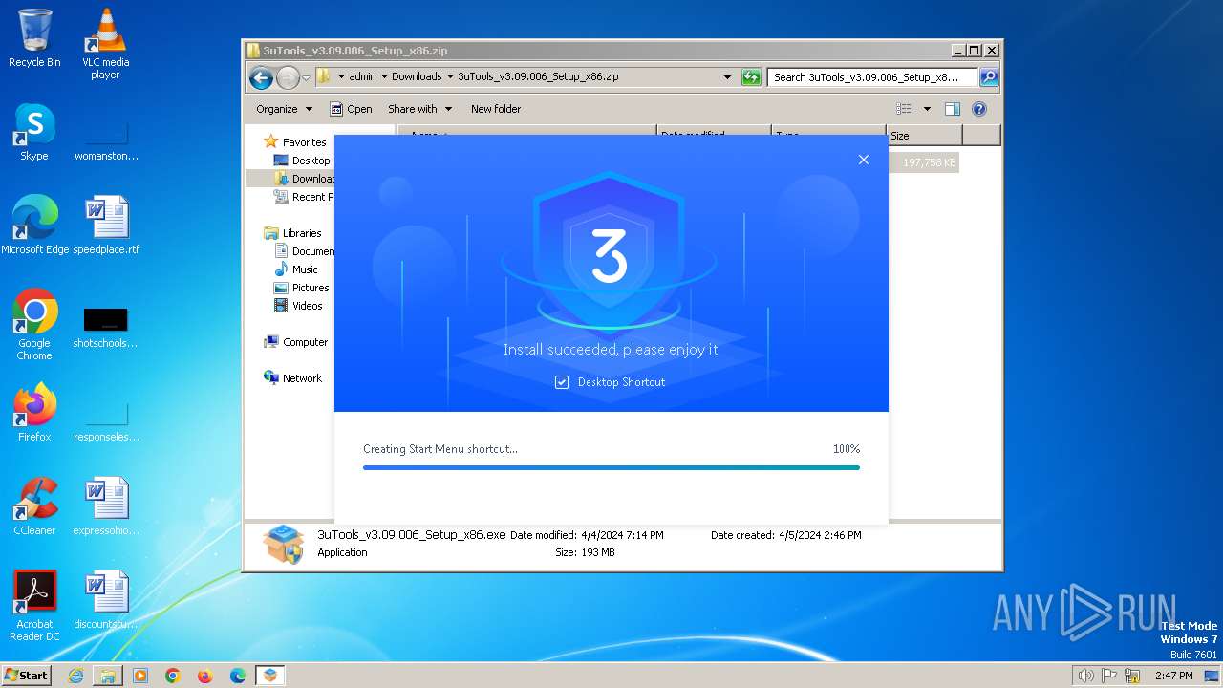
Task: Switch to 3uTools installer taskbar button
Action: 270,676
